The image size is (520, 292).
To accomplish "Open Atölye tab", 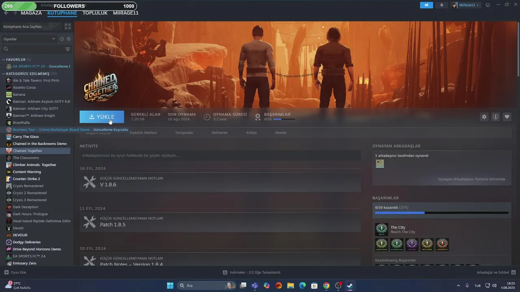I will (x=251, y=133).
